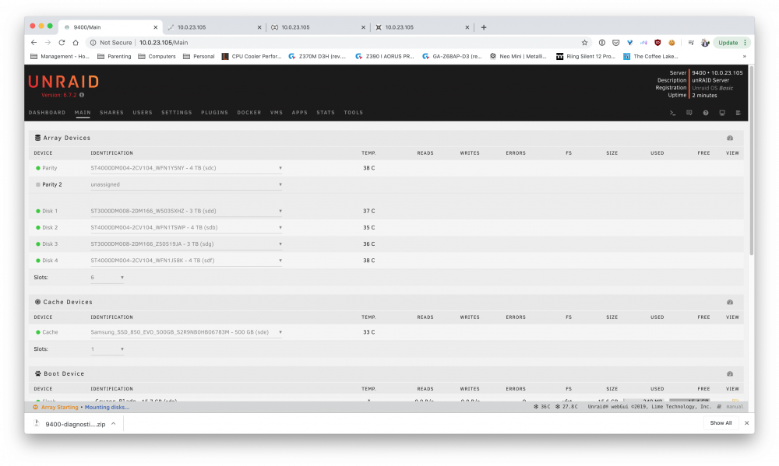Open the Settings menu
The image size is (779, 466).
pos(176,113)
